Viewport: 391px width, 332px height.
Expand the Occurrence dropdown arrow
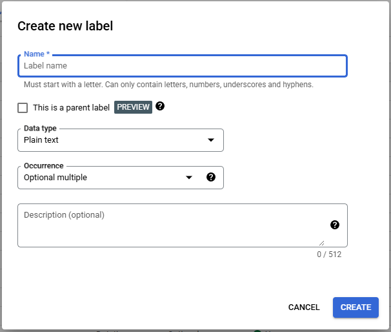tap(189, 178)
